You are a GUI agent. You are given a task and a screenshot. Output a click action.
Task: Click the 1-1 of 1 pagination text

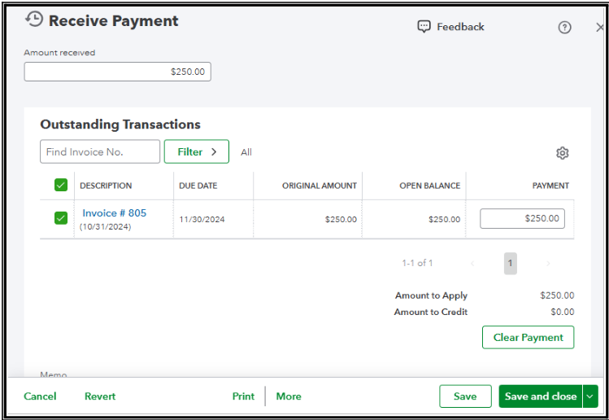[418, 263]
